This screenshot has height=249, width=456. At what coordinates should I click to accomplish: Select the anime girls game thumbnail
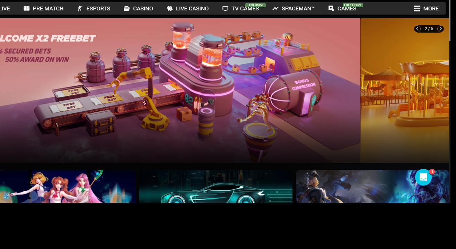68,186
